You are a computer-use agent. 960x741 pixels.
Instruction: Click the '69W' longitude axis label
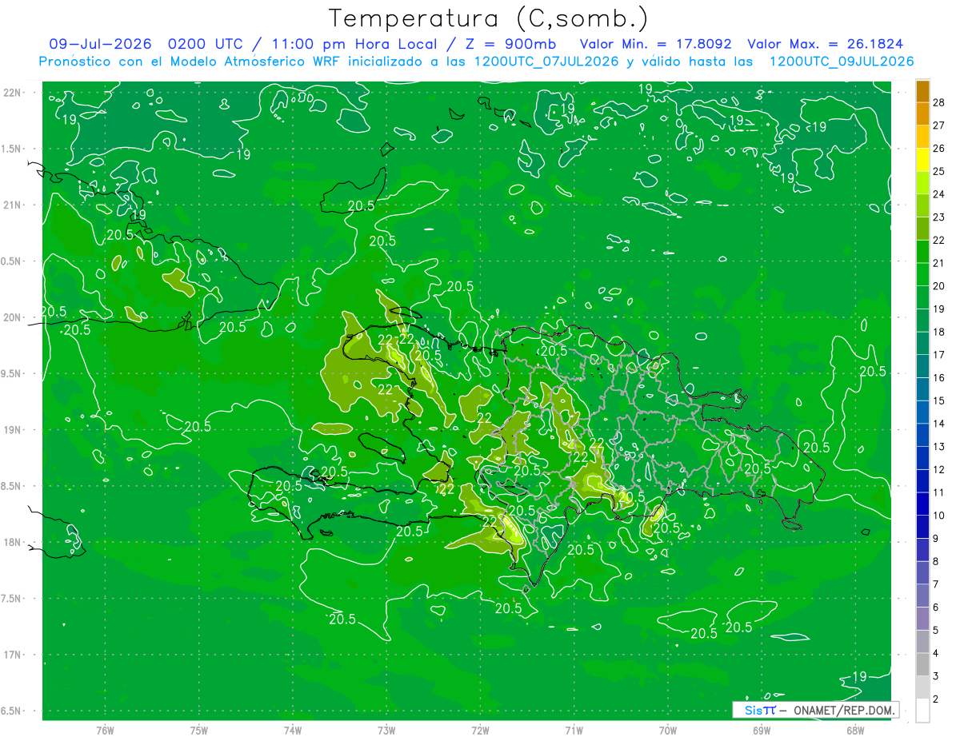pyautogui.click(x=762, y=731)
